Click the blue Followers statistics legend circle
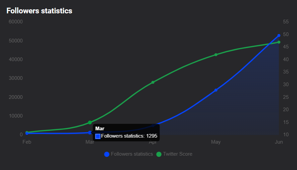297x170 pixels. (107, 154)
